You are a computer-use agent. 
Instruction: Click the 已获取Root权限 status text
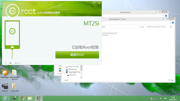click(85, 47)
